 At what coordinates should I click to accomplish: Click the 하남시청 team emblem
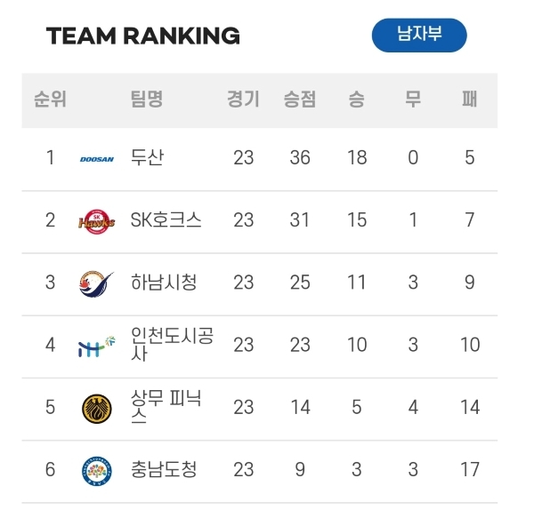96,283
